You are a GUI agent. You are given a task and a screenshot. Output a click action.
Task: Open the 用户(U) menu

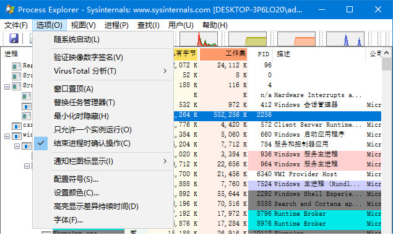[181, 25]
